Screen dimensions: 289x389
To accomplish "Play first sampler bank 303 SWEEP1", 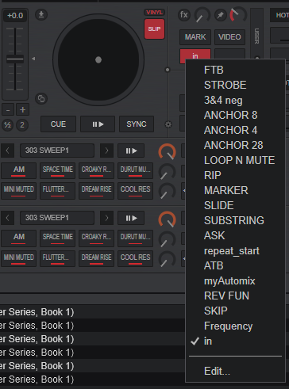I will (x=131, y=151).
